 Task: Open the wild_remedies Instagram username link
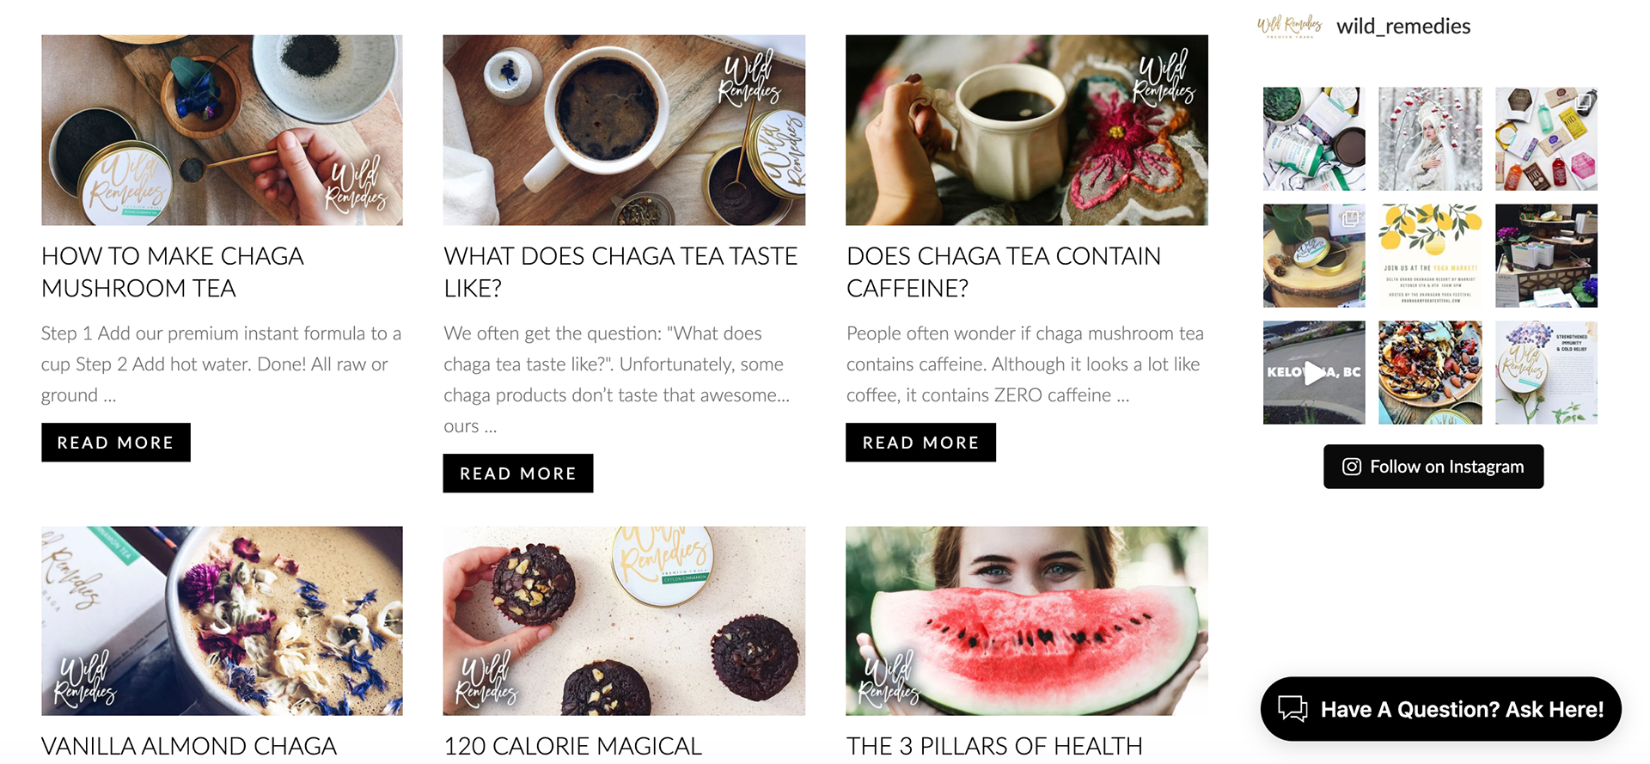(x=1403, y=27)
